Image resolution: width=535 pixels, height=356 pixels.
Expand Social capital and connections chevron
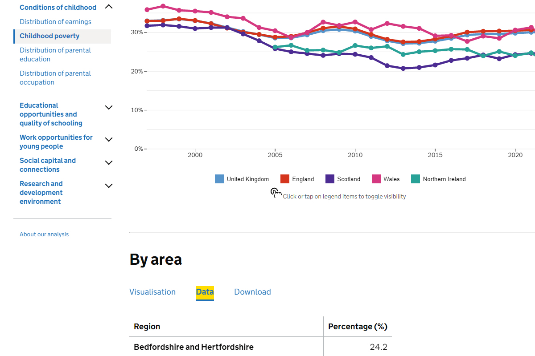point(108,162)
